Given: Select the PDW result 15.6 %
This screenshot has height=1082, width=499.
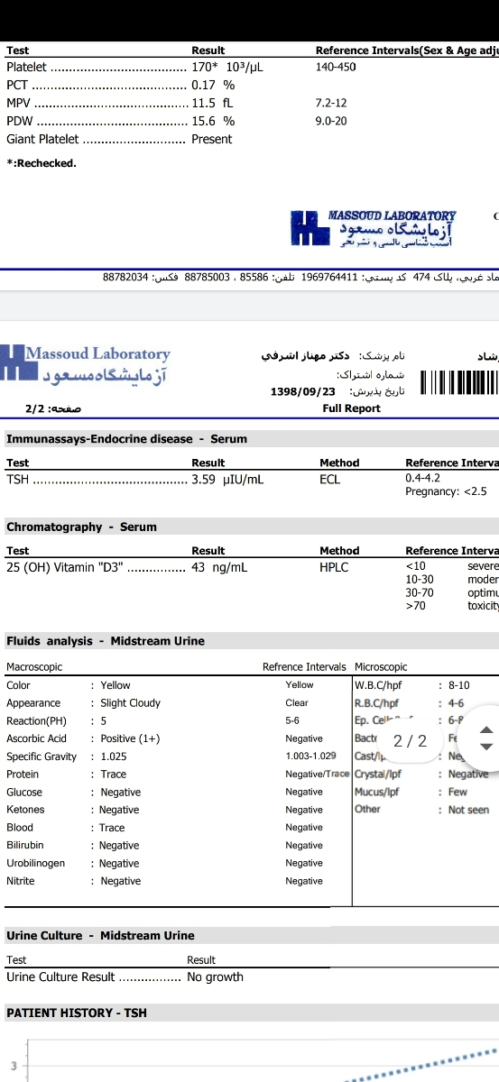Looking at the screenshot, I should click(213, 121).
